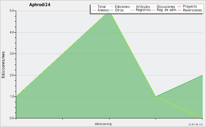The width and height of the screenshot is (206, 127).
Task: Select the Discusiones legend label
Action: pos(166,7)
